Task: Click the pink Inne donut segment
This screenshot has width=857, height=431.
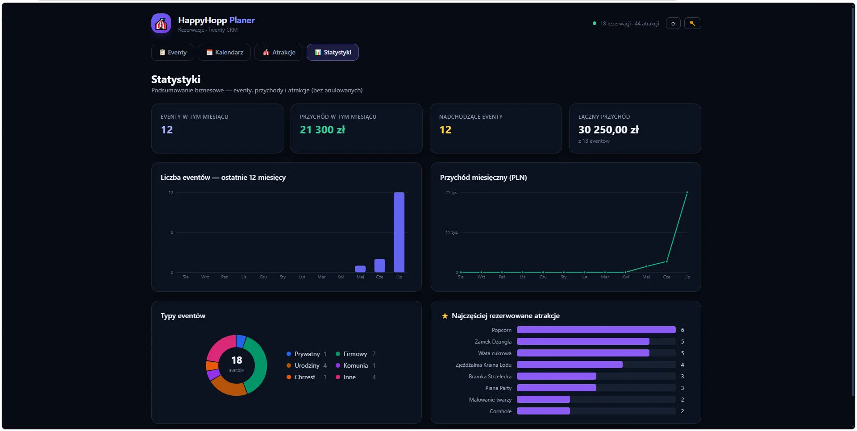Action: coord(219,348)
